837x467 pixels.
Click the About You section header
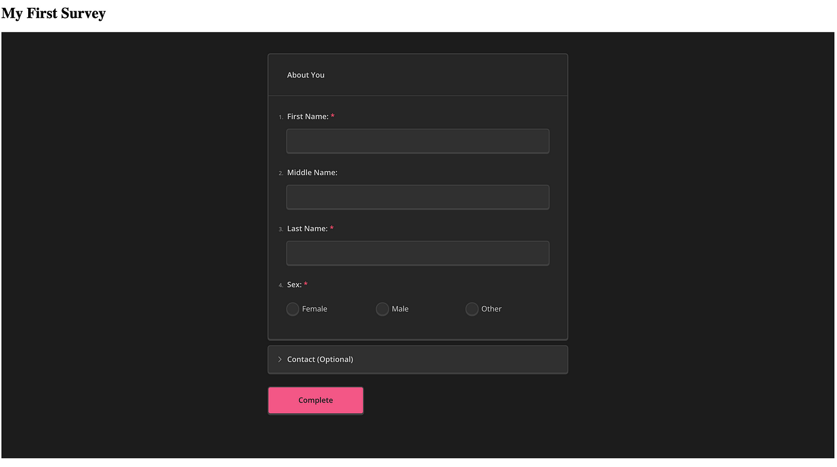[306, 75]
